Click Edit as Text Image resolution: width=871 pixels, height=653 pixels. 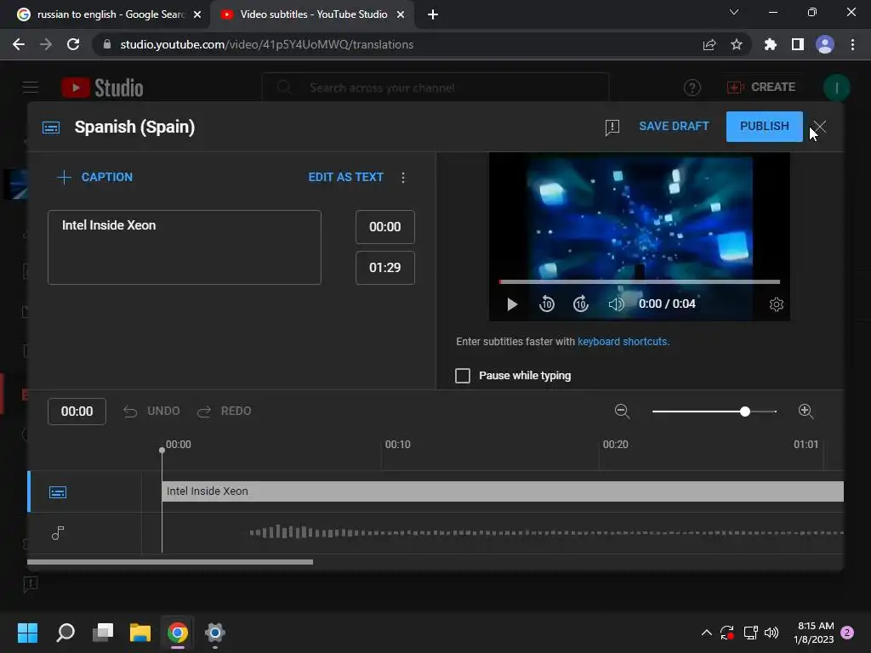[345, 177]
